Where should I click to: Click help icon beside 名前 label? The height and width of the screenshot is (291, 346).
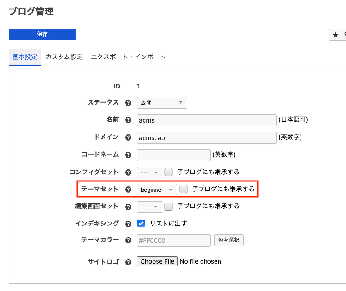(x=128, y=120)
